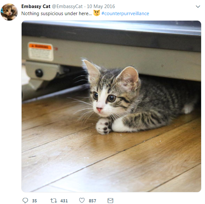205x204 pixels.
Task: Open the #counterpurrveillance hashtag
Action: [125, 14]
